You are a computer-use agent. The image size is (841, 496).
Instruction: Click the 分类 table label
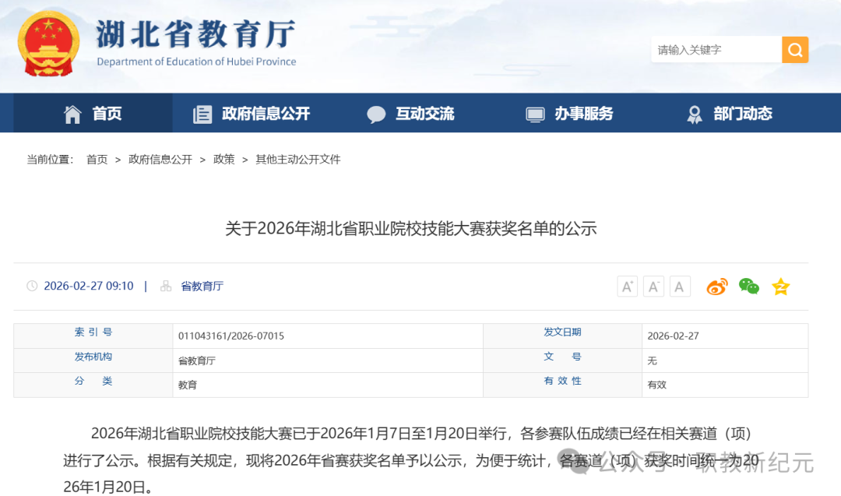[x=93, y=381]
